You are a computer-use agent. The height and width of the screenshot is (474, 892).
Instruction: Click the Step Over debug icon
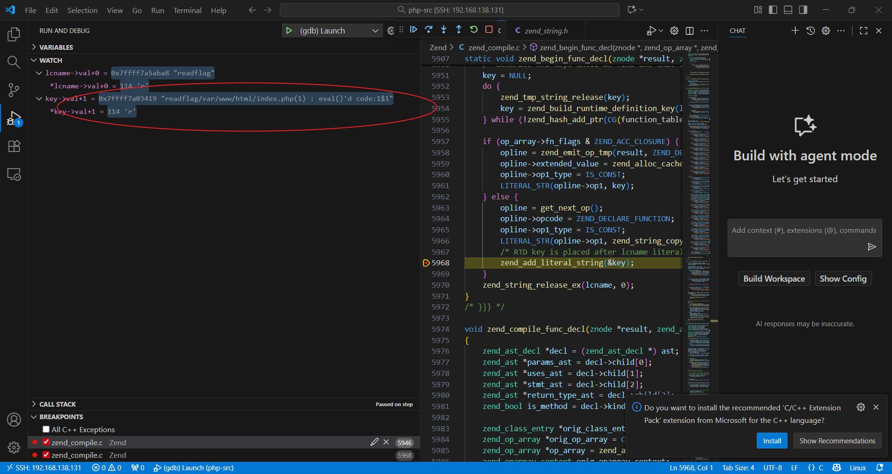point(429,30)
